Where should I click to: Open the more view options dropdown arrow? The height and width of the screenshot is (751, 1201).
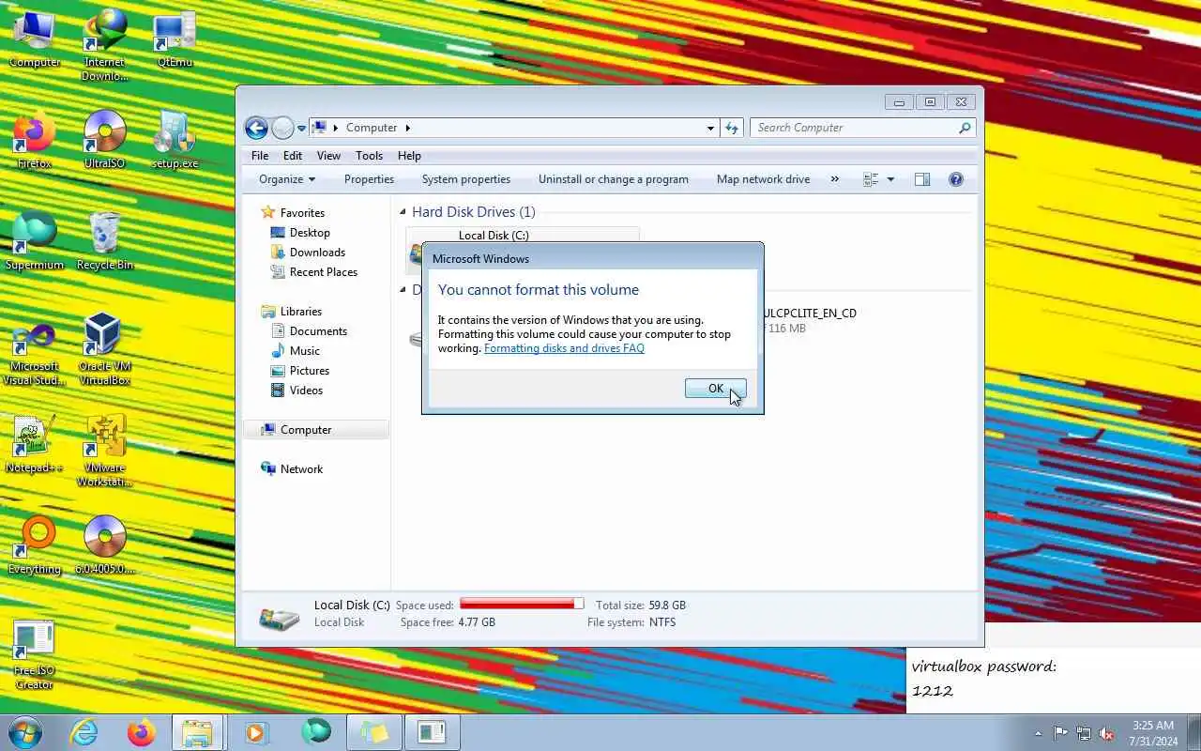click(x=890, y=179)
